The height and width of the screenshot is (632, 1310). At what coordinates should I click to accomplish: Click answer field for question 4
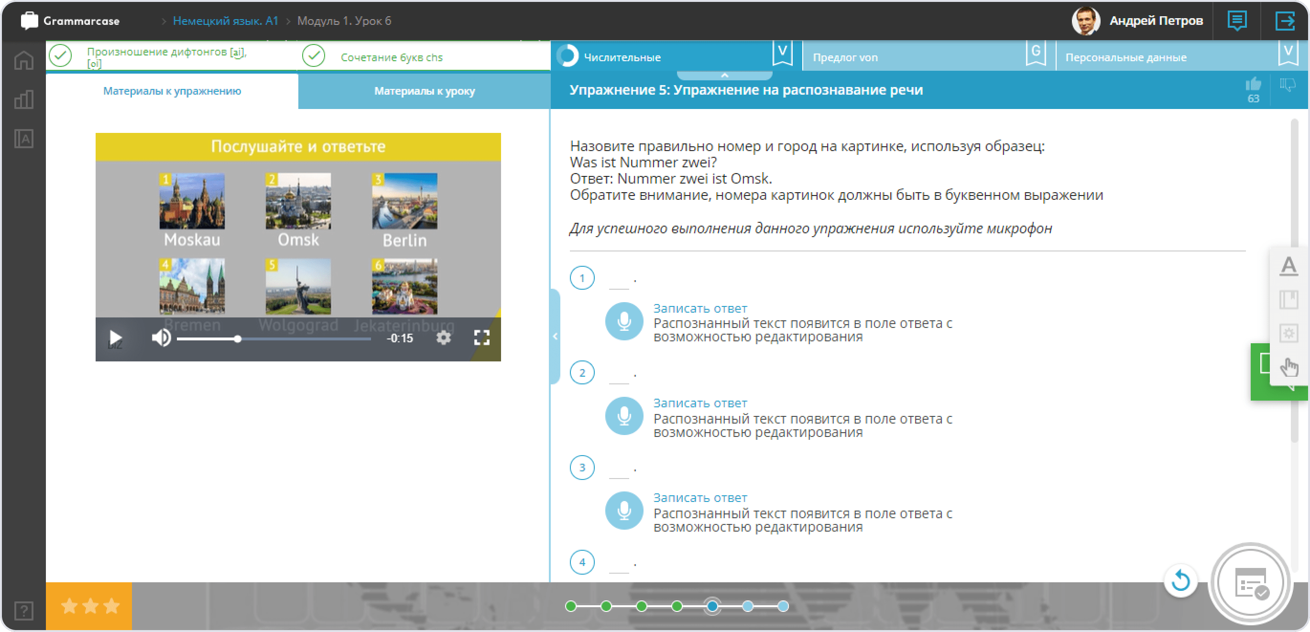619,564
